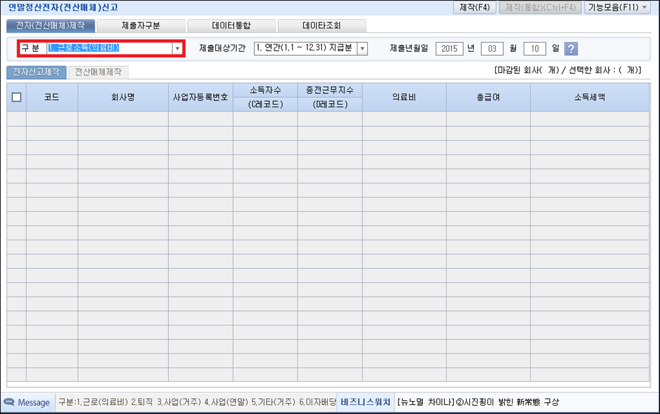Open the Message speech bubble panel
This screenshot has height=414, width=660.
(x=27, y=402)
